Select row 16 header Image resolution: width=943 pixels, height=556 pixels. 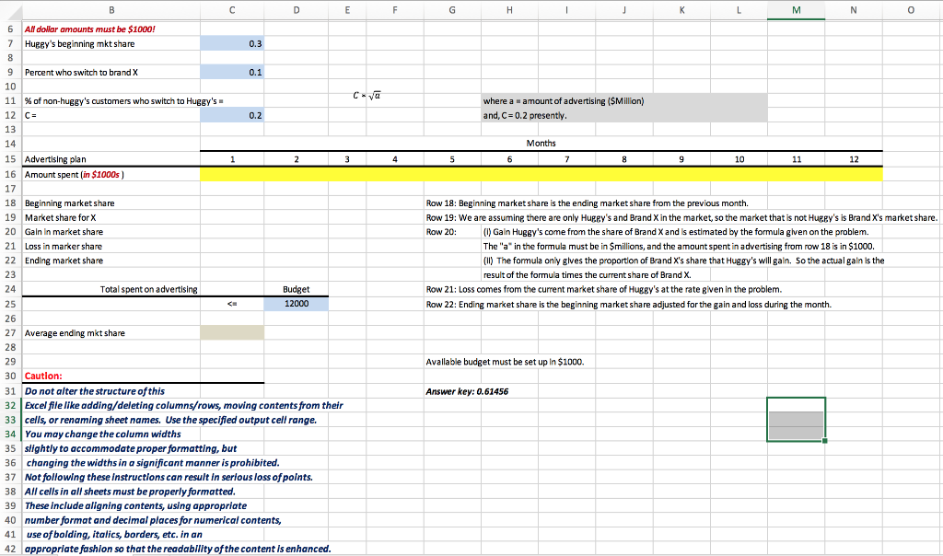11,174
